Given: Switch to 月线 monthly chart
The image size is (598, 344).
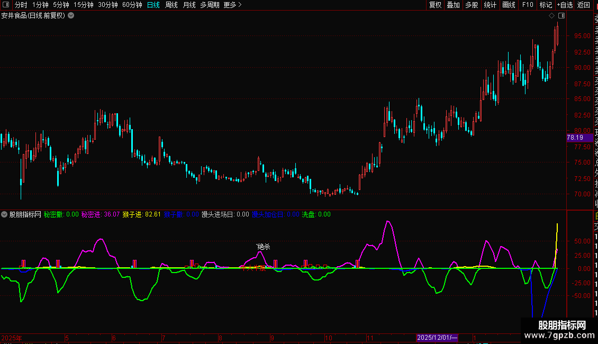Looking at the screenshot, I should coord(189,5).
